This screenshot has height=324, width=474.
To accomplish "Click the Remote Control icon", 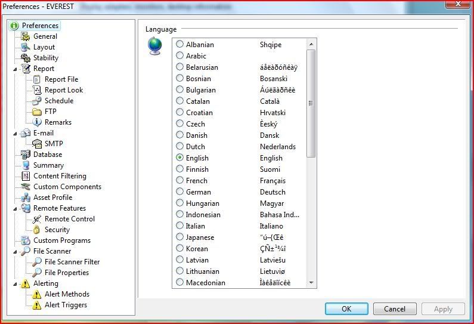I will tap(36, 219).
